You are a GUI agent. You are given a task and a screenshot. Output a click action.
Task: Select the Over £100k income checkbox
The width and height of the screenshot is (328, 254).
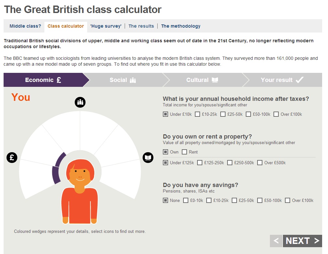[x=276, y=114]
